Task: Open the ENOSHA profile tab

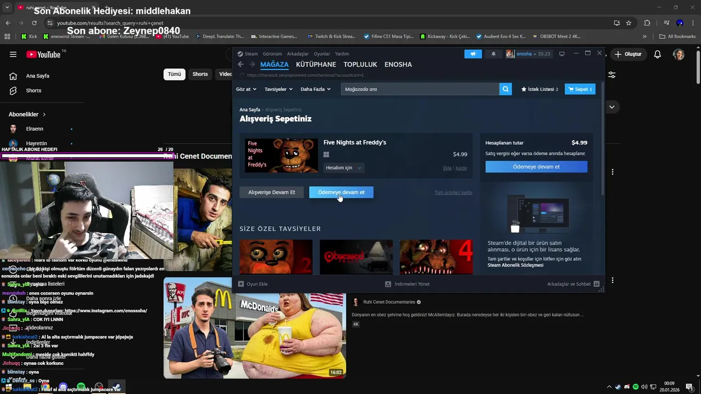Action: [x=398, y=65]
